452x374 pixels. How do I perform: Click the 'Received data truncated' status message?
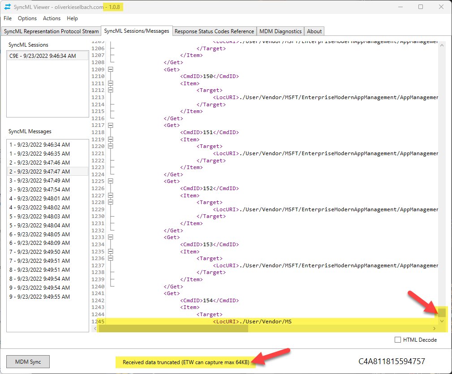186,362
